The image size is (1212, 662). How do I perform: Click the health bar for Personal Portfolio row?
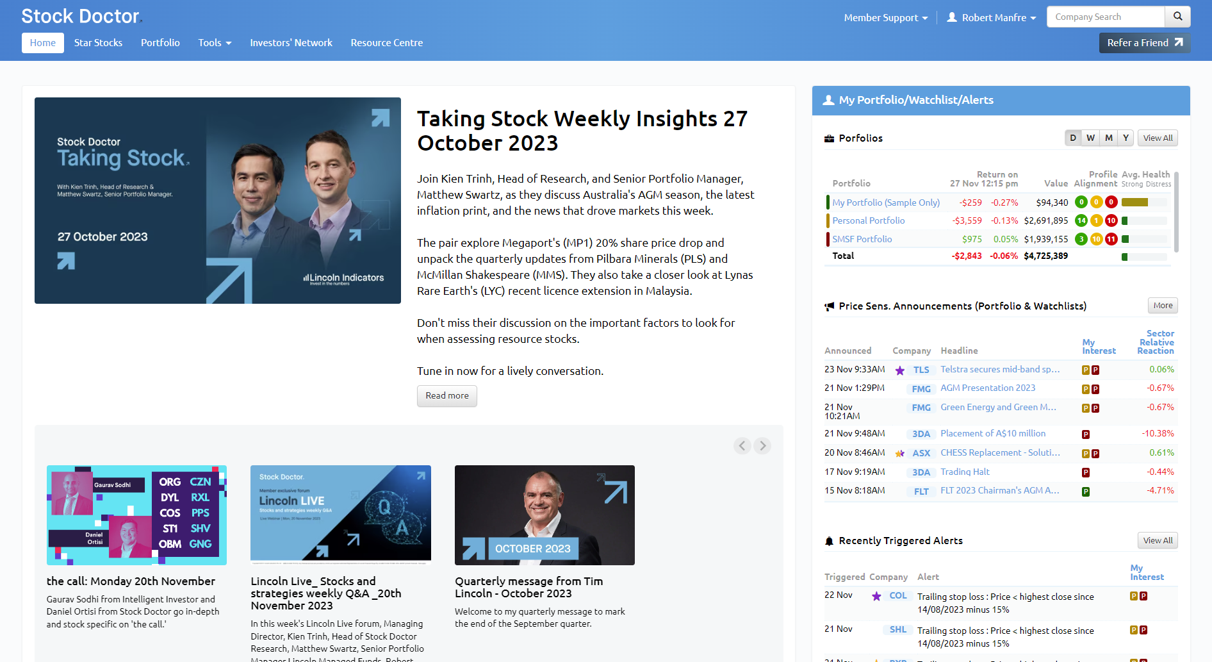coord(1144,220)
